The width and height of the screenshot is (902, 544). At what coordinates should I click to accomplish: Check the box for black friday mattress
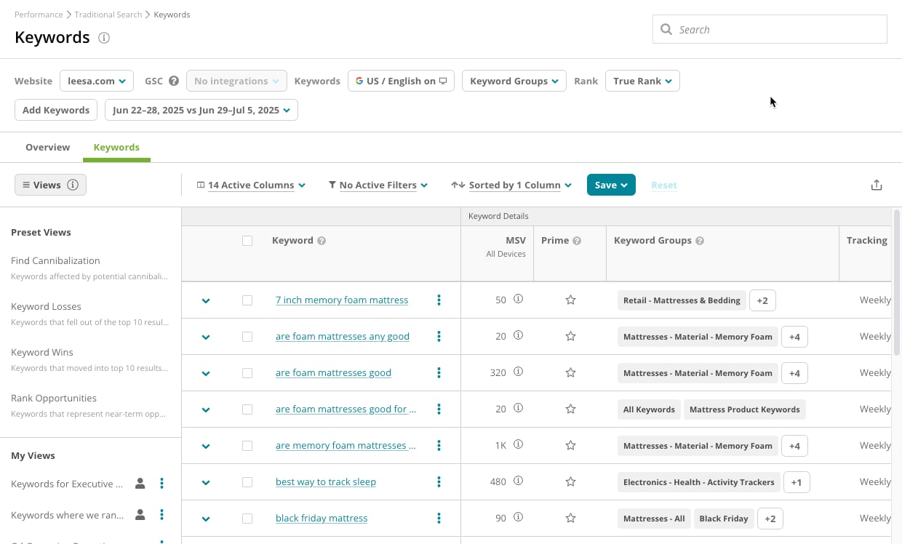pos(247,519)
